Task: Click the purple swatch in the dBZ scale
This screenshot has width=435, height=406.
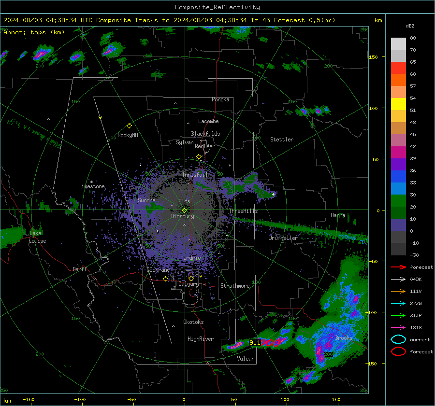Action: [398, 164]
